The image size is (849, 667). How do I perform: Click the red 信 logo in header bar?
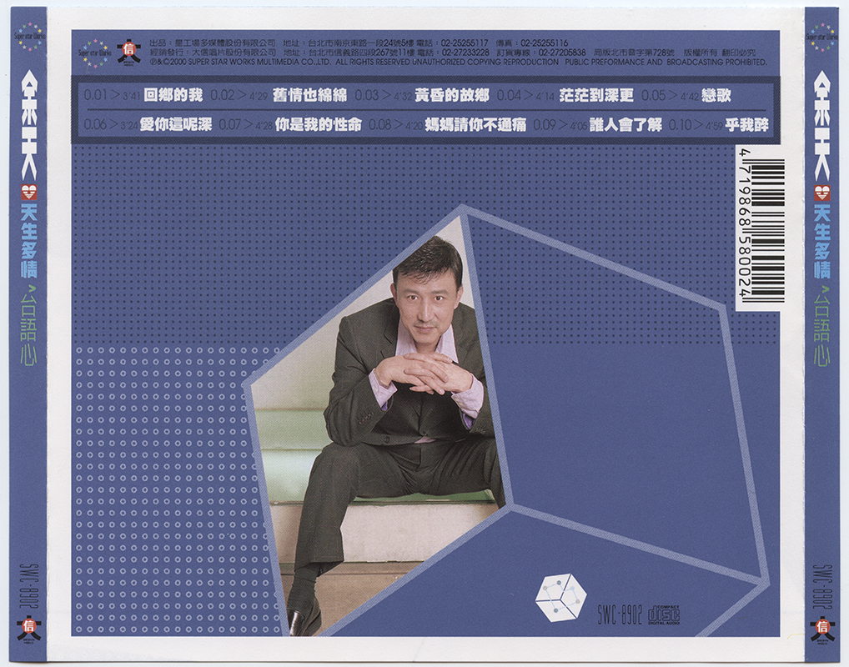tap(128, 52)
